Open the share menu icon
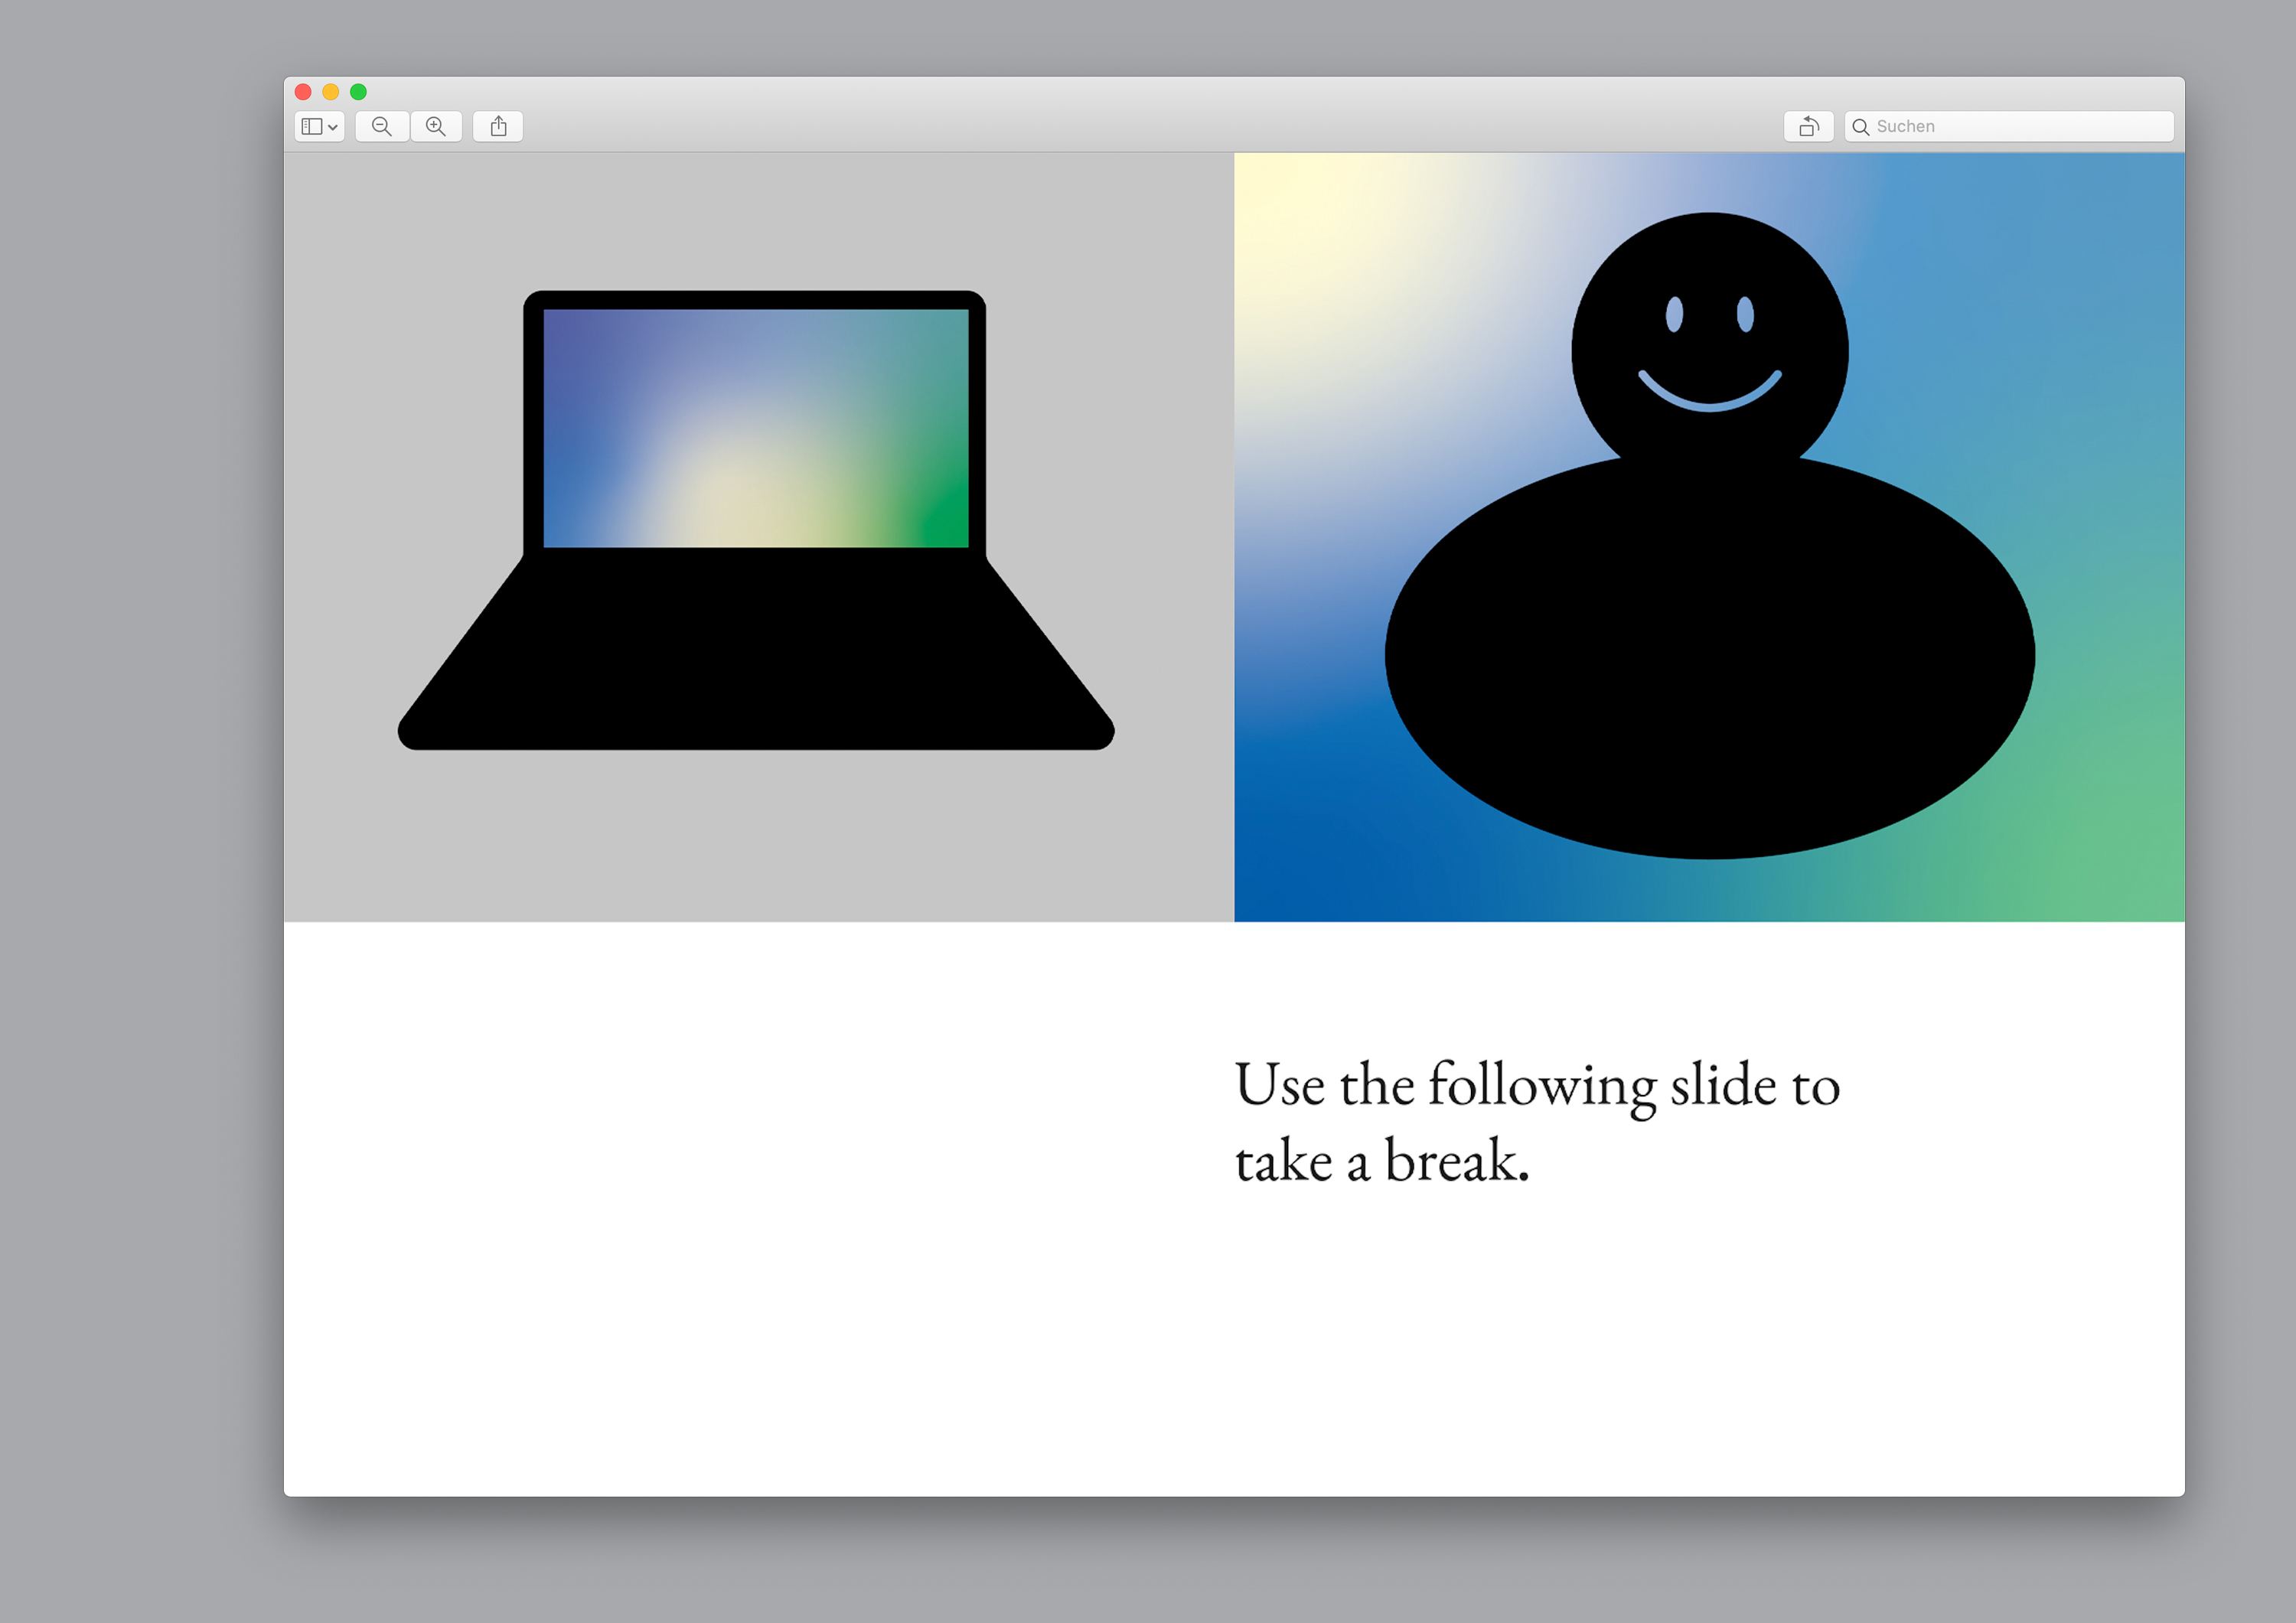The height and width of the screenshot is (1623, 2296). pos(498,127)
